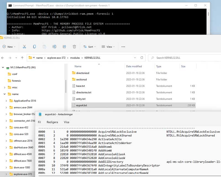Click the Share icon in Explorer toolbar
Image resolution: width=221 pixels, height=177 pixels.
coord(64,47)
